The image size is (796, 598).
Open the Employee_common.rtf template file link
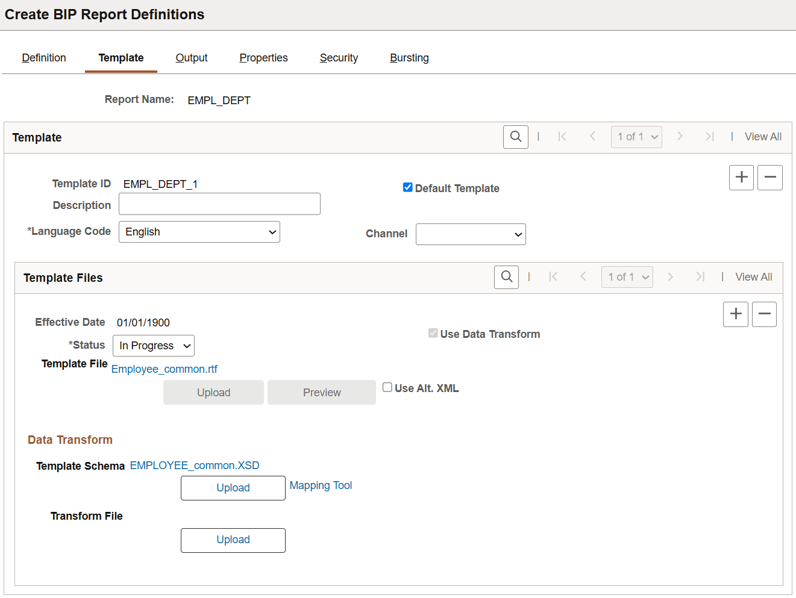point(164,369)
